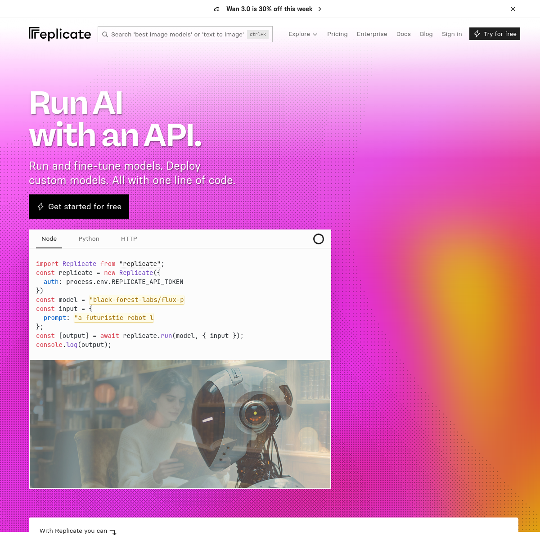Click "With Replicate you can" text
The height and width of the screenshot is (540, 540).
tap(73, 531)
